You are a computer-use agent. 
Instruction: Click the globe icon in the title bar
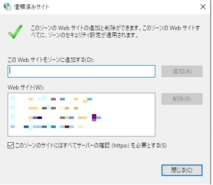pos(7,7)
